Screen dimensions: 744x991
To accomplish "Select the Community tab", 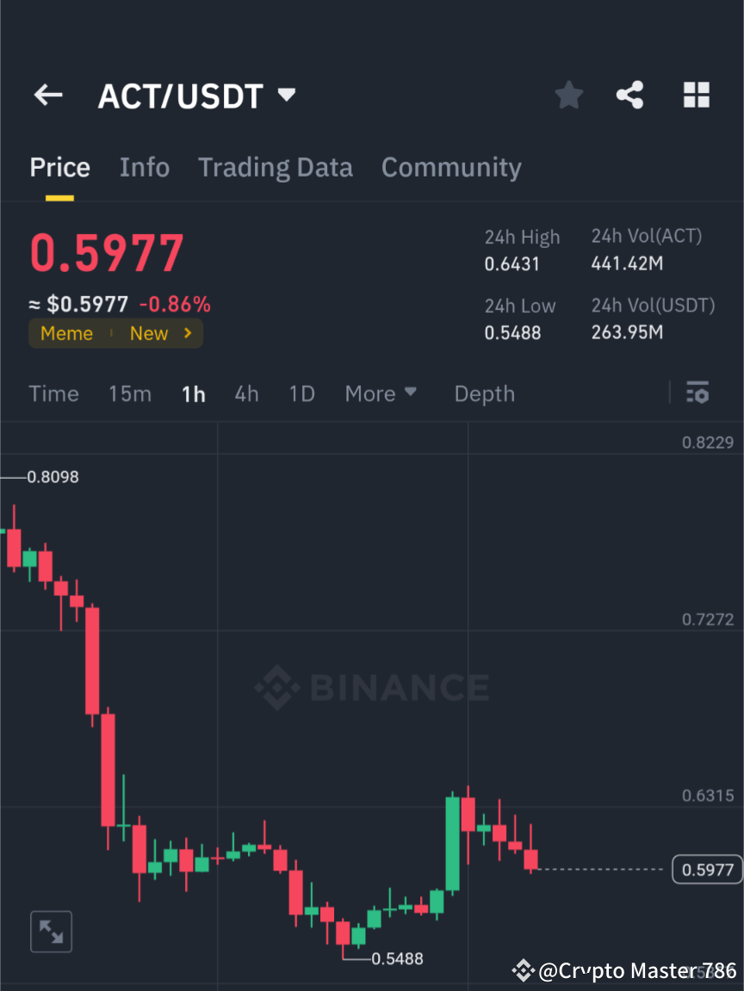I will [451, 167].
